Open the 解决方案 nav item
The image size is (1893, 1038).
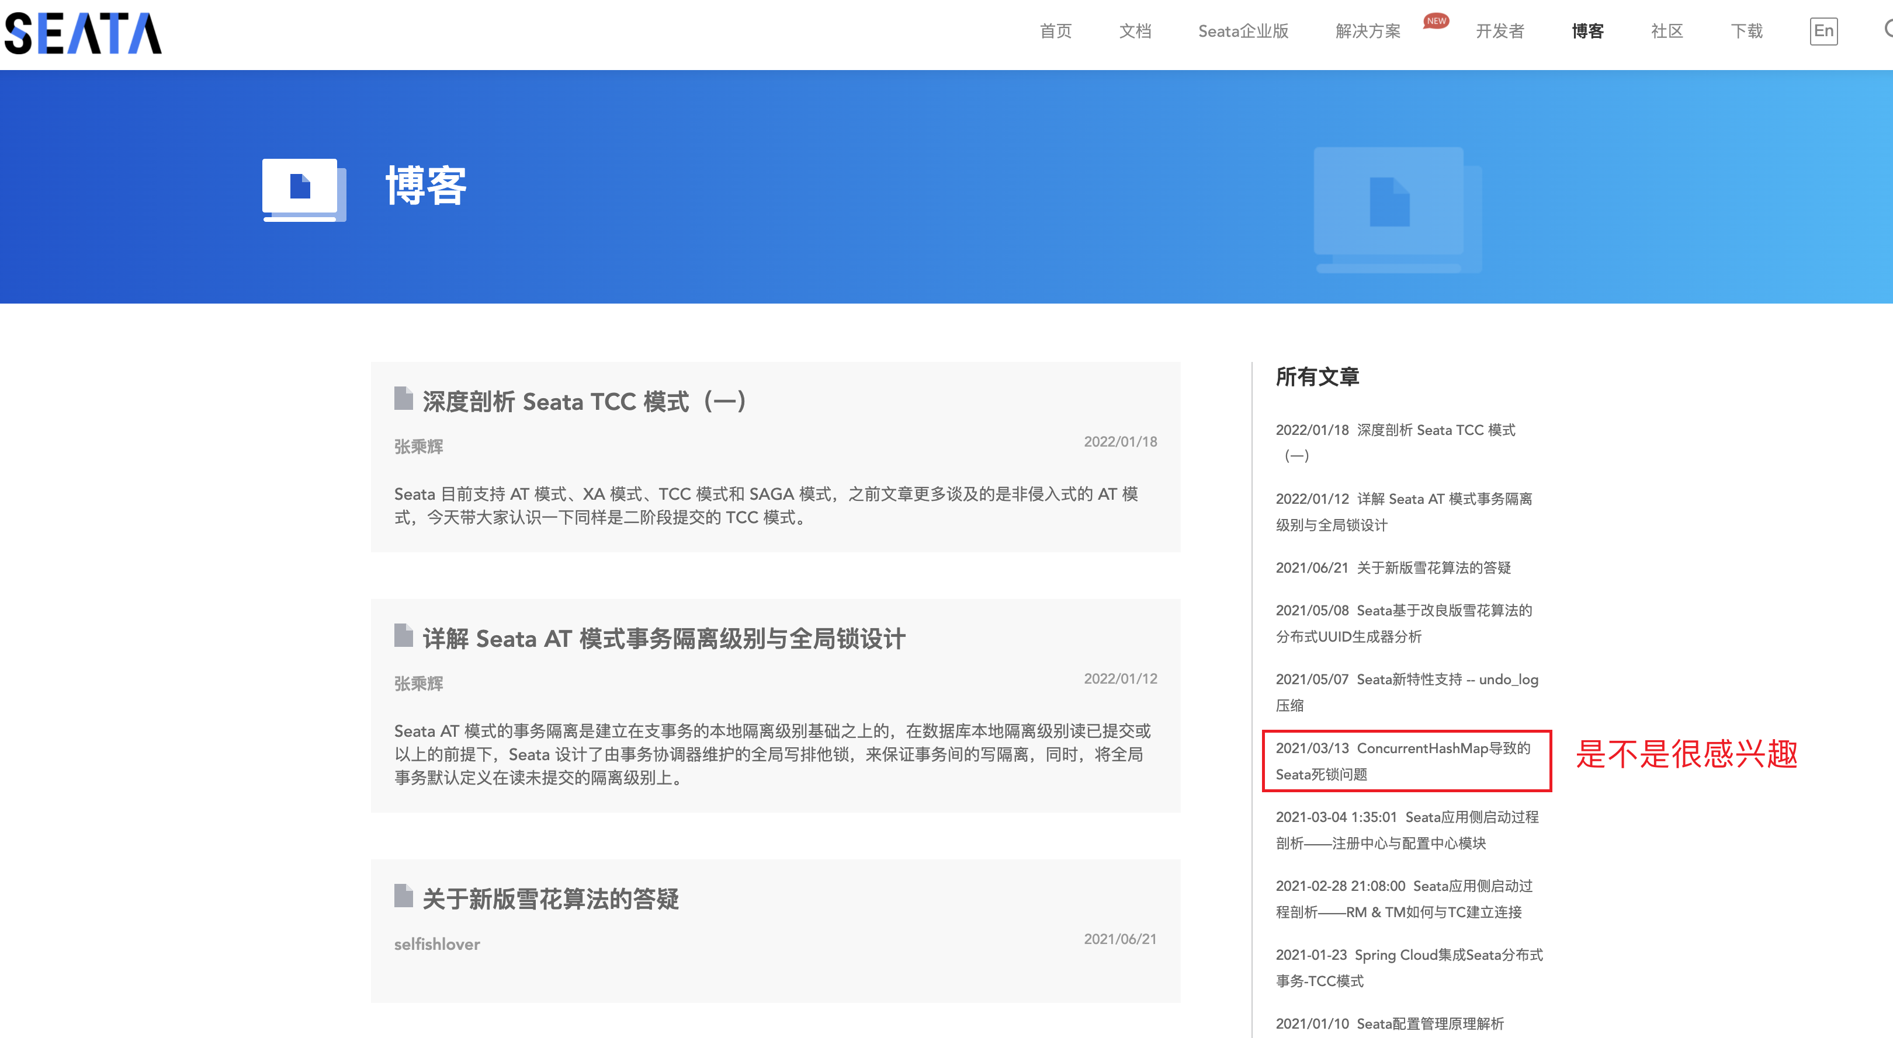[x=1368, y=31]
